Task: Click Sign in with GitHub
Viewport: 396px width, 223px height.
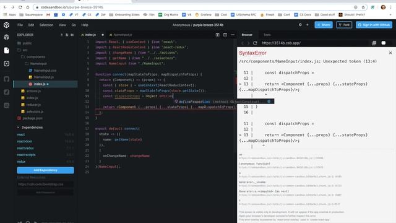Action: [x=374, y=25]
